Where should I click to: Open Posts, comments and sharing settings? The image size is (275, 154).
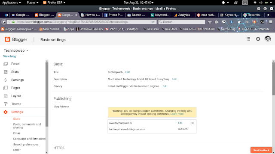pyautogui.click(x=27, y=126)
